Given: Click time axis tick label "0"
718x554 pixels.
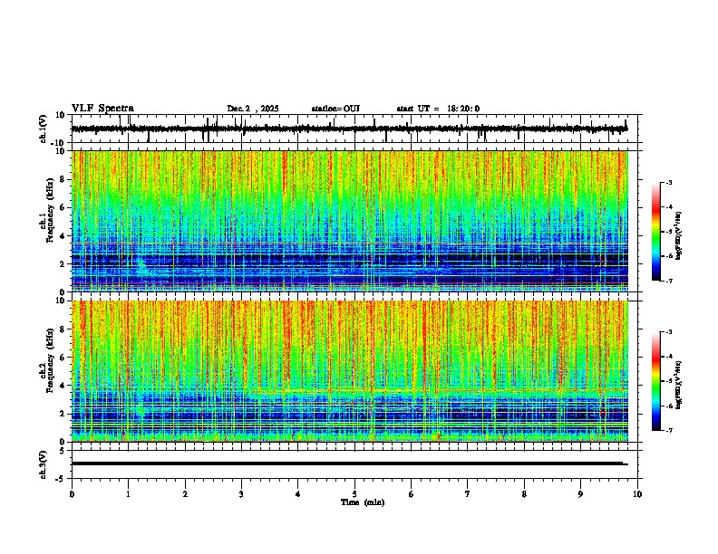Looking at the screenshot, I should [72, 494].
